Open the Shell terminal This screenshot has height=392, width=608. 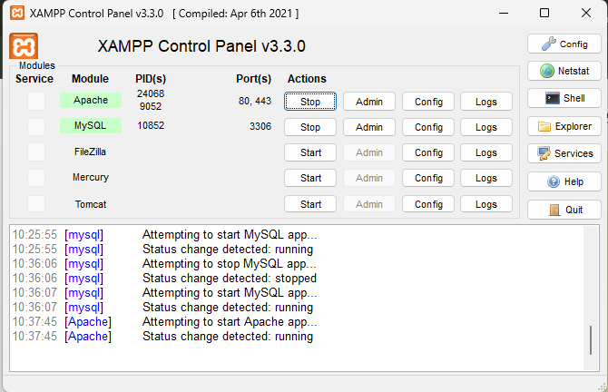pos(564,98)
